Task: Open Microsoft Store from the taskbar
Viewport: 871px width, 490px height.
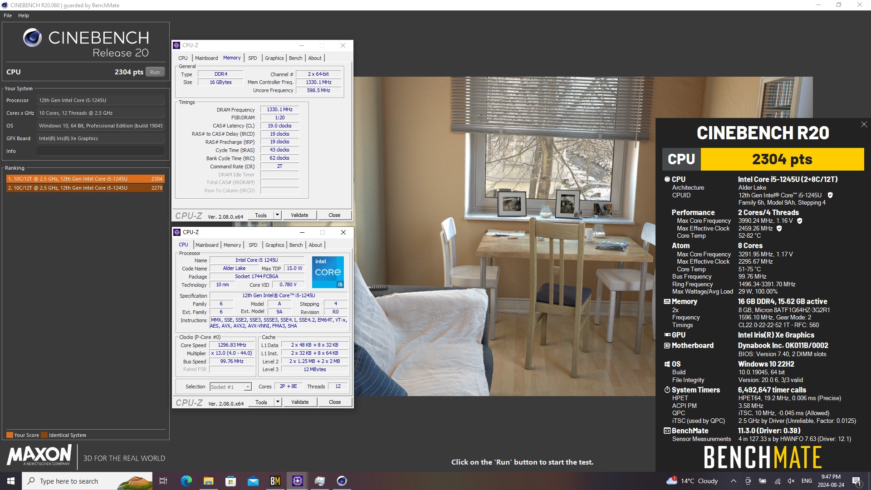Action: click(230, 481)
